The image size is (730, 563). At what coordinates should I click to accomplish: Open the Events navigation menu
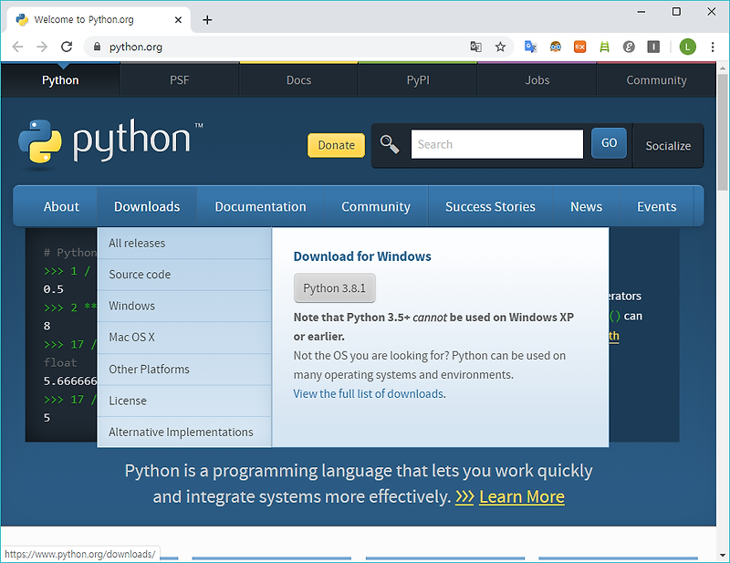[x=656, y=206]
